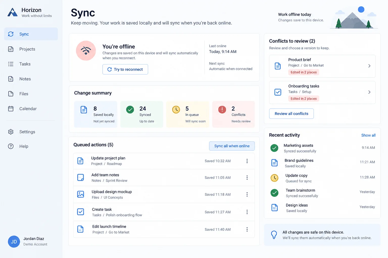388x258 pixels.
Task: Open Notes from the sidebar
Action: [x=31, y=79]
